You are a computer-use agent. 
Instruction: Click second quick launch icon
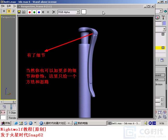(21, 123)
